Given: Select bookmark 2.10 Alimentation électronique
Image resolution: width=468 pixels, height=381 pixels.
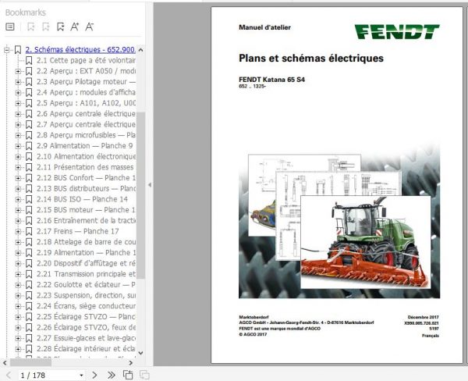Looking at the screenshot, I should tap(86, 157).
